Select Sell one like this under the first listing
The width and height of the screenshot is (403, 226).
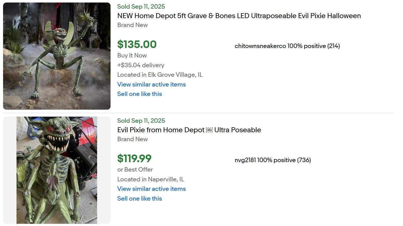pos(139,94)
